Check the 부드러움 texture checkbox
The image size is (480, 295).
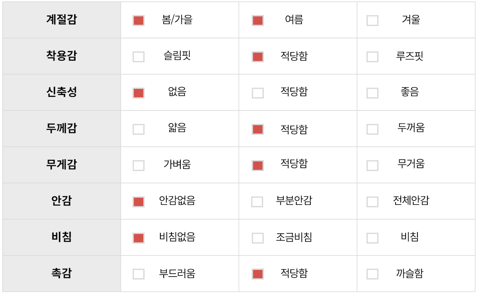[139, 274]
